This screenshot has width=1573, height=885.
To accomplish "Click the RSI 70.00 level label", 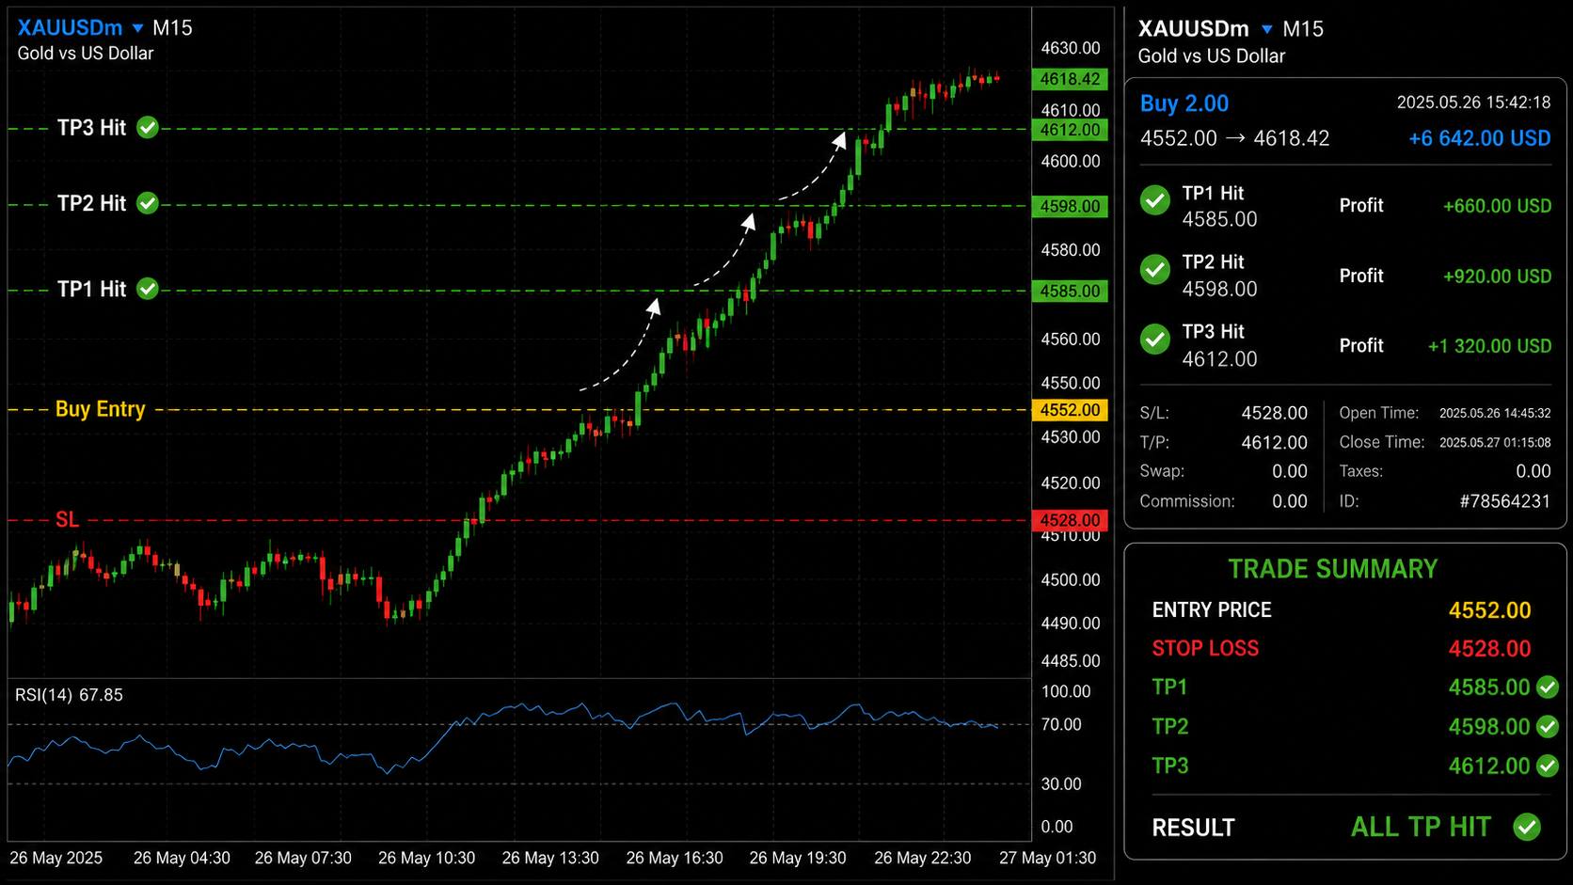I will click(1061, 724).
